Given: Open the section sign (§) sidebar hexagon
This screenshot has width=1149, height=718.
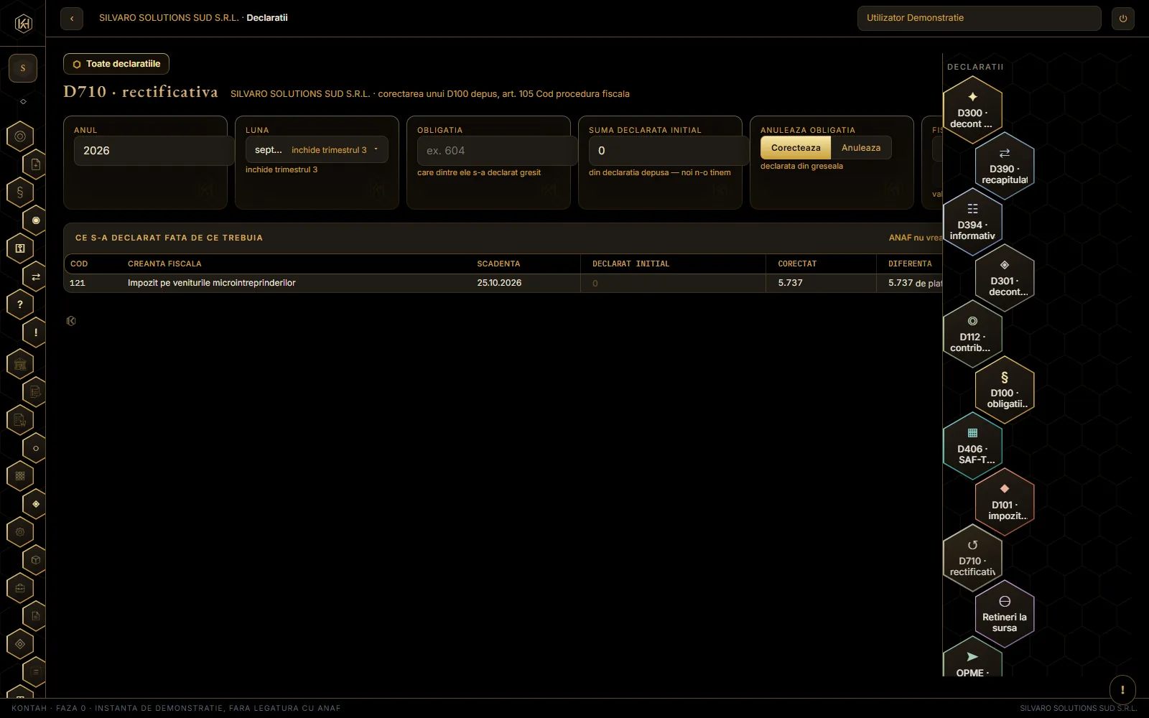Looking at the screenshot, I should click(20, 192).
